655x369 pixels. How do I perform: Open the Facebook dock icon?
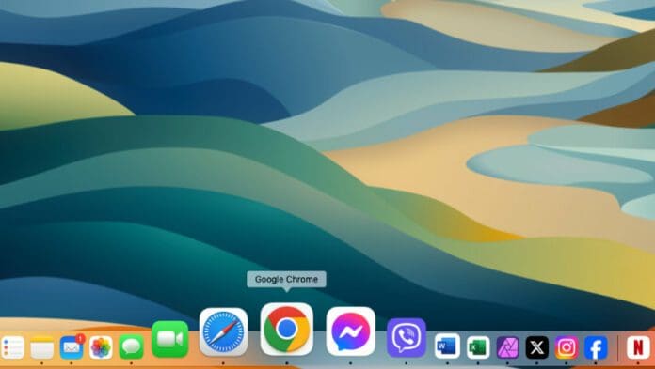point(596,346)
